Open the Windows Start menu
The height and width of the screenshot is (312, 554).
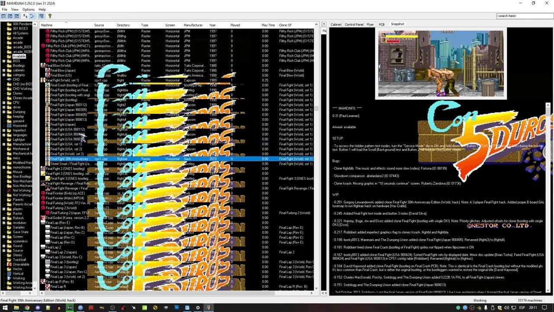click(x=5, y=308)
